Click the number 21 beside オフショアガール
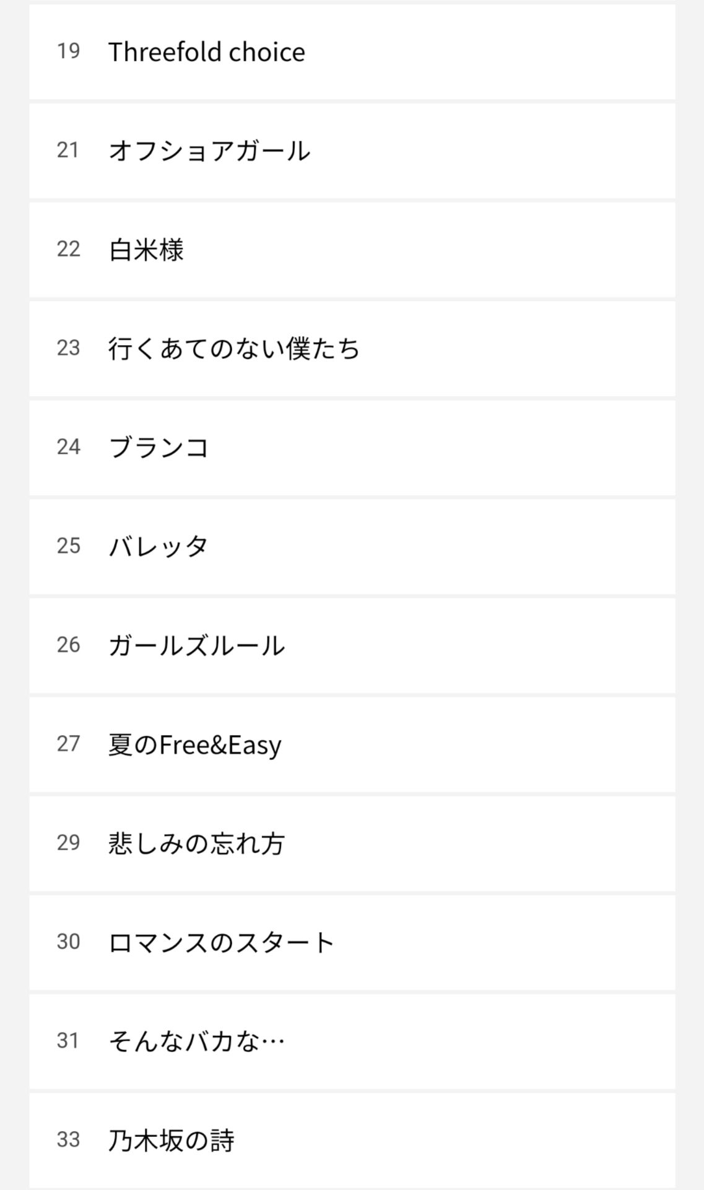 coord(69,151)
